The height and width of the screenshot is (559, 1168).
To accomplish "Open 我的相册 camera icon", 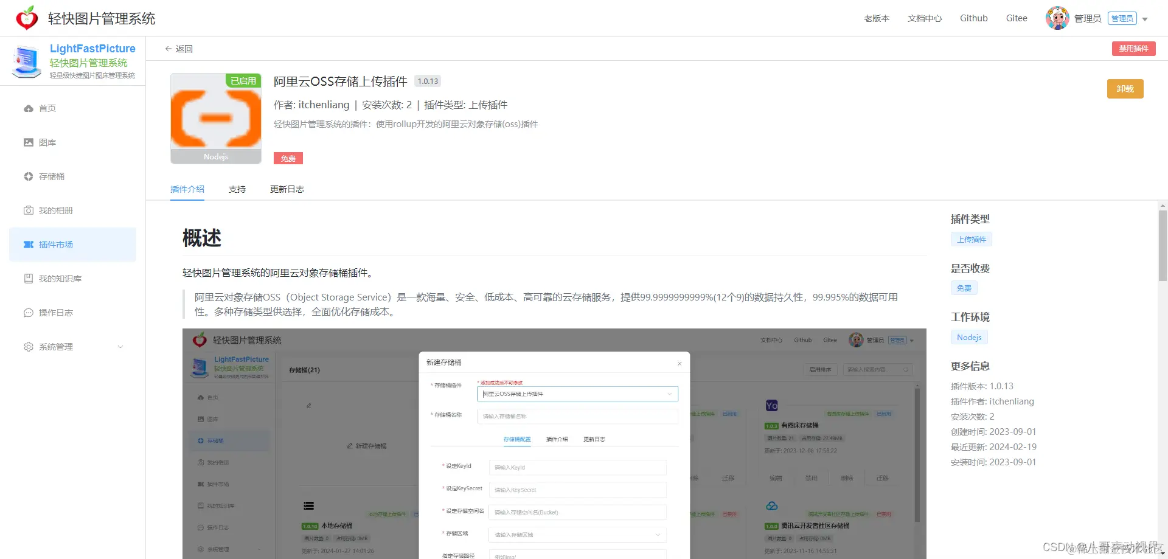I will pos(29,210).
